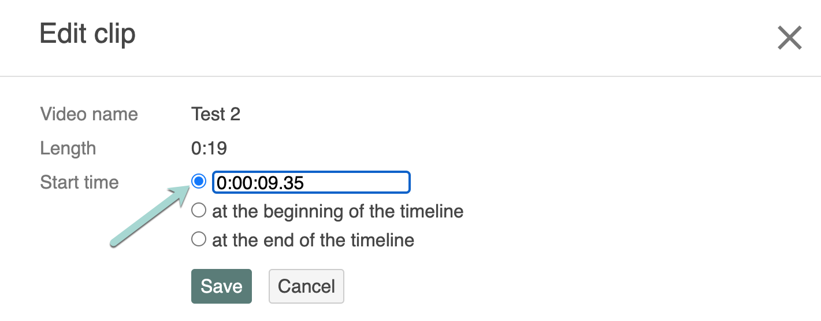Click the 'Start time' field label
Screen dimensions: 821x321
(x=79, y=183)
